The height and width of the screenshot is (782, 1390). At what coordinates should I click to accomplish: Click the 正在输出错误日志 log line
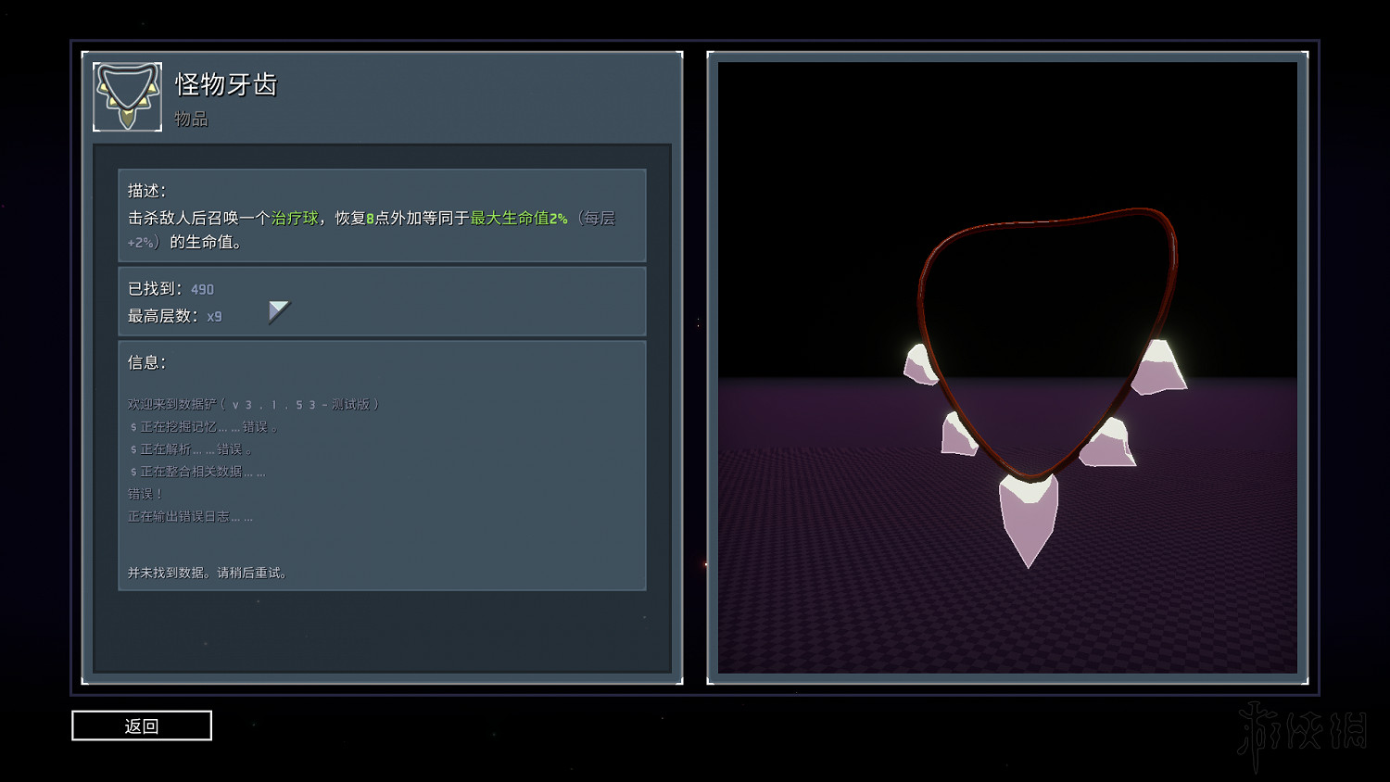click(190, 517)
